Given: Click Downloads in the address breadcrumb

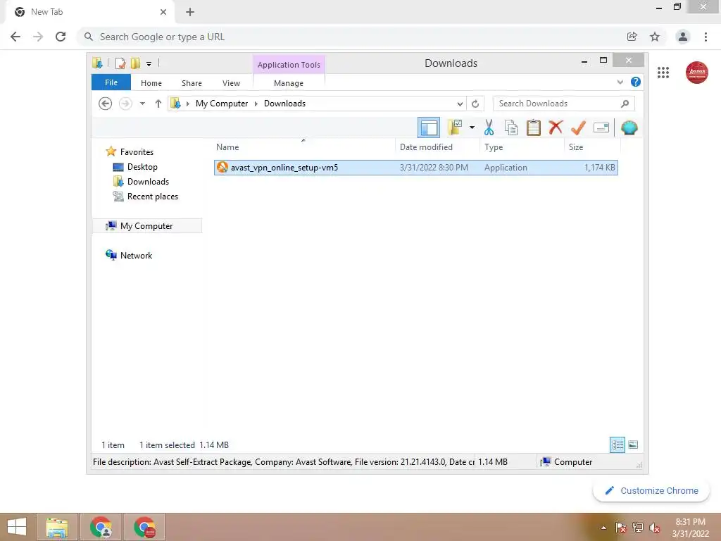Looking at the screenshot, I should (x=284, y=104).
